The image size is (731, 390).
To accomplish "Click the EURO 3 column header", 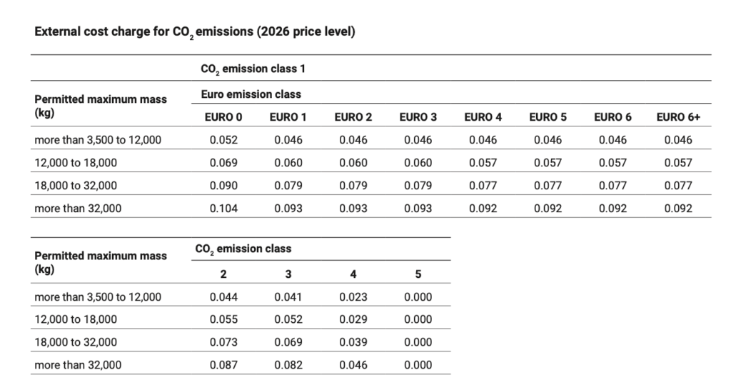I will coord(418,118).
